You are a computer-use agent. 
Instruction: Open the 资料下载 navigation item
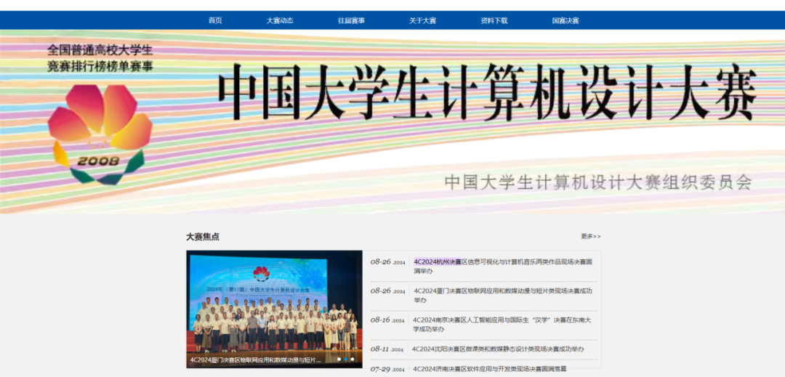point(494,20)
